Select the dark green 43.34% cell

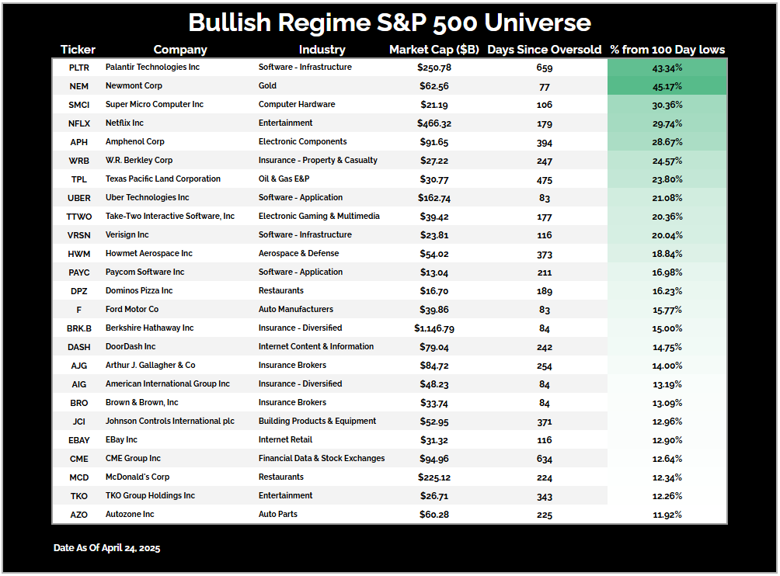point(667,68)
